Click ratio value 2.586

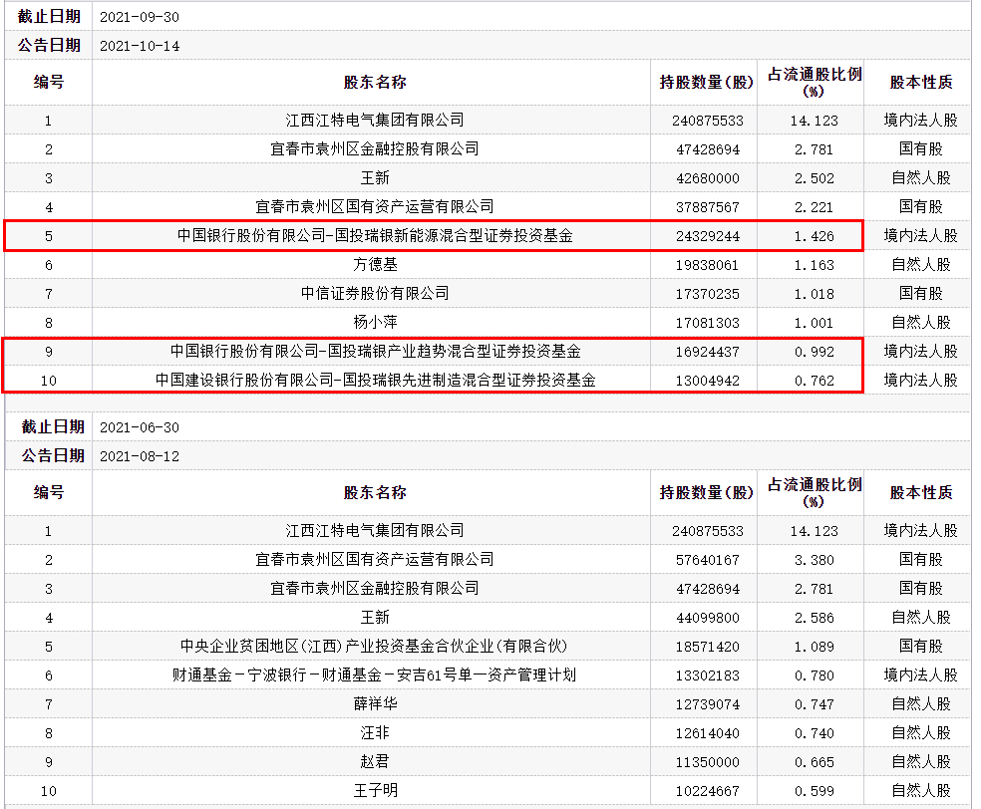[x=814, y=618]
